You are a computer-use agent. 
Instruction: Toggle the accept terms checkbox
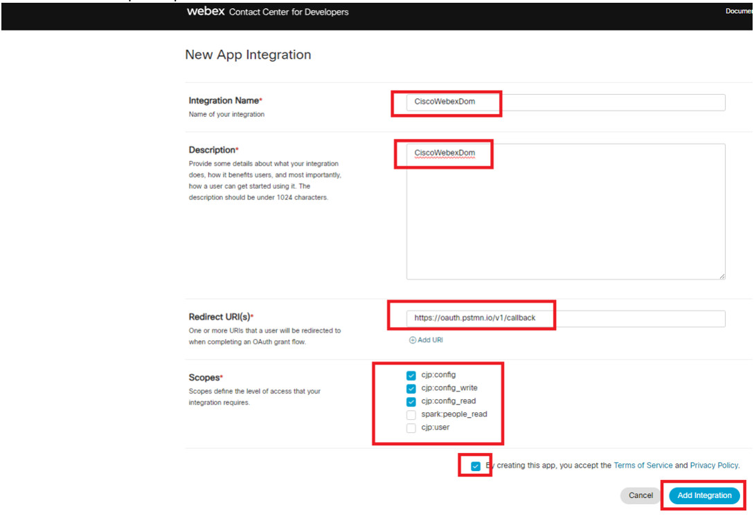click(476, 466)
